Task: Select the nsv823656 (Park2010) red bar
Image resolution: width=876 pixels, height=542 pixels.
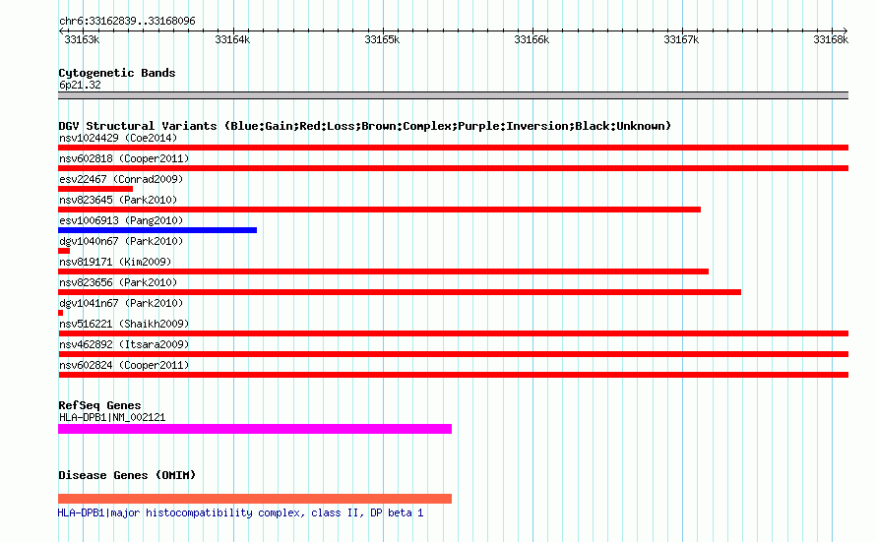Action: [400, 292]
